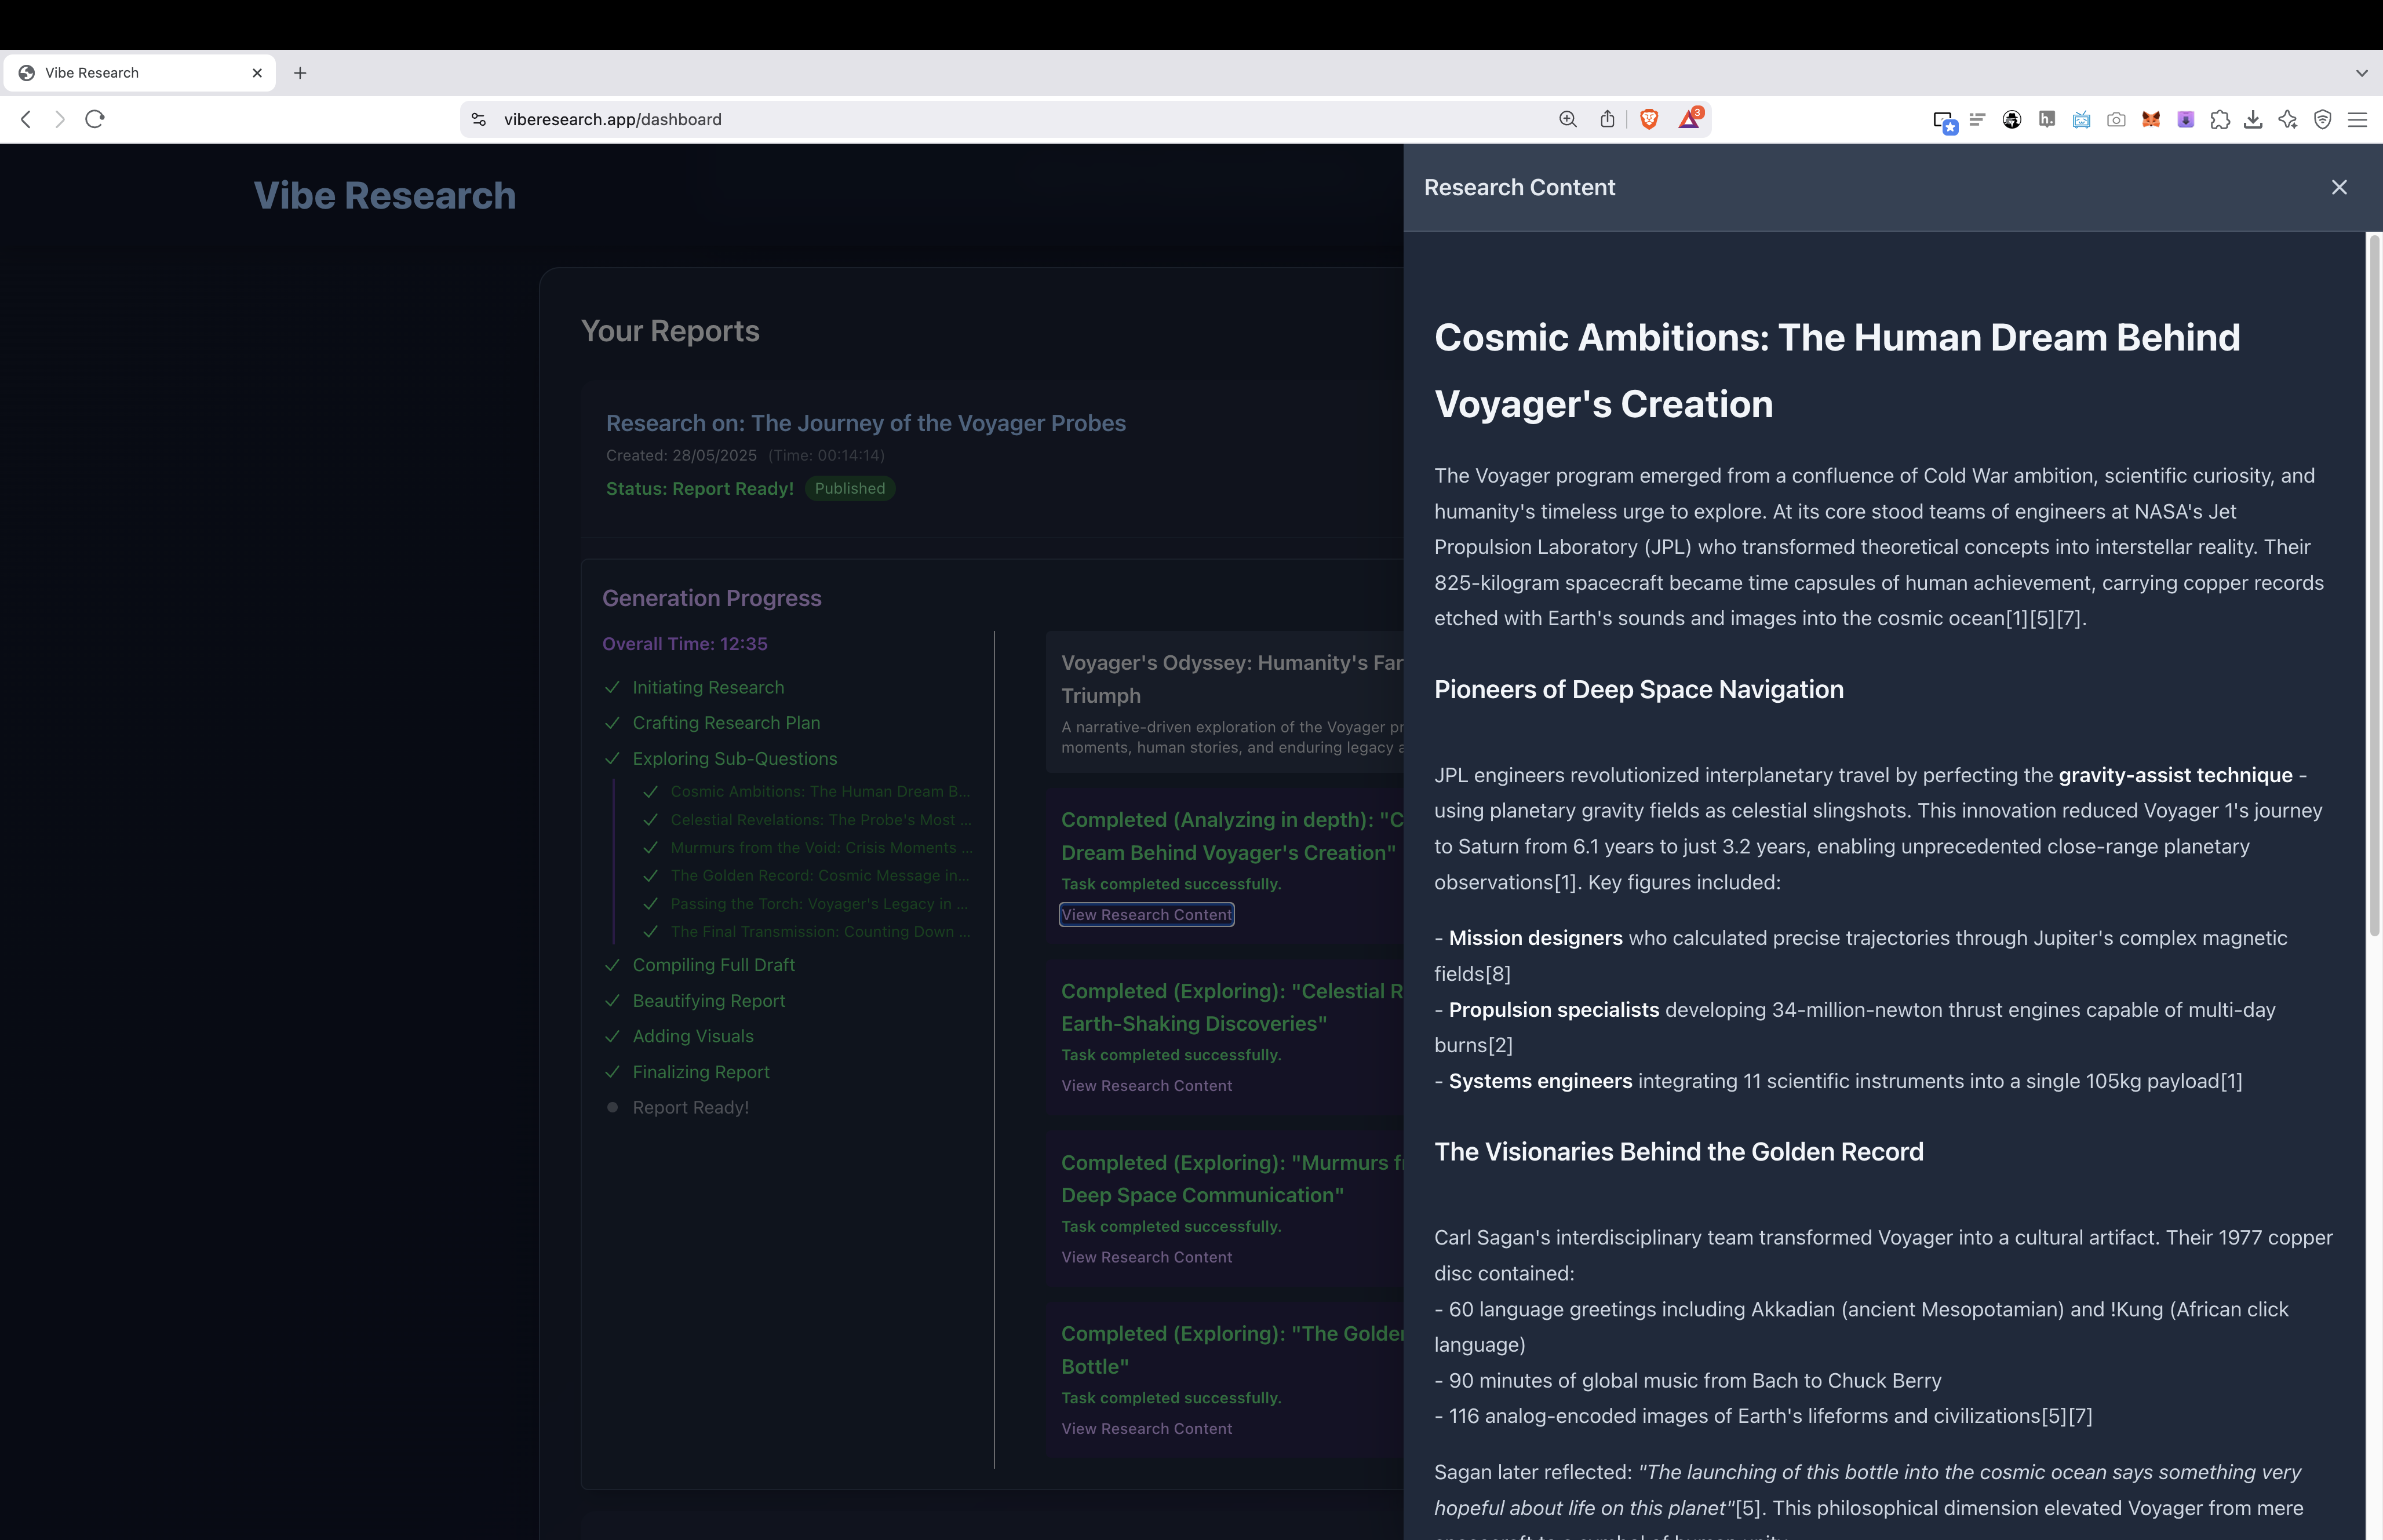Click the Leo AI sparkle icon
The image size is (2383, 1540).
2288,120
